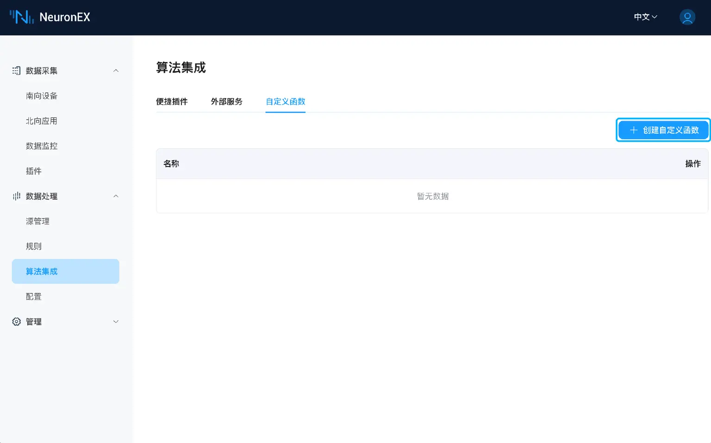Select 数据监控 in the sidebar

(x=41, y=146)
